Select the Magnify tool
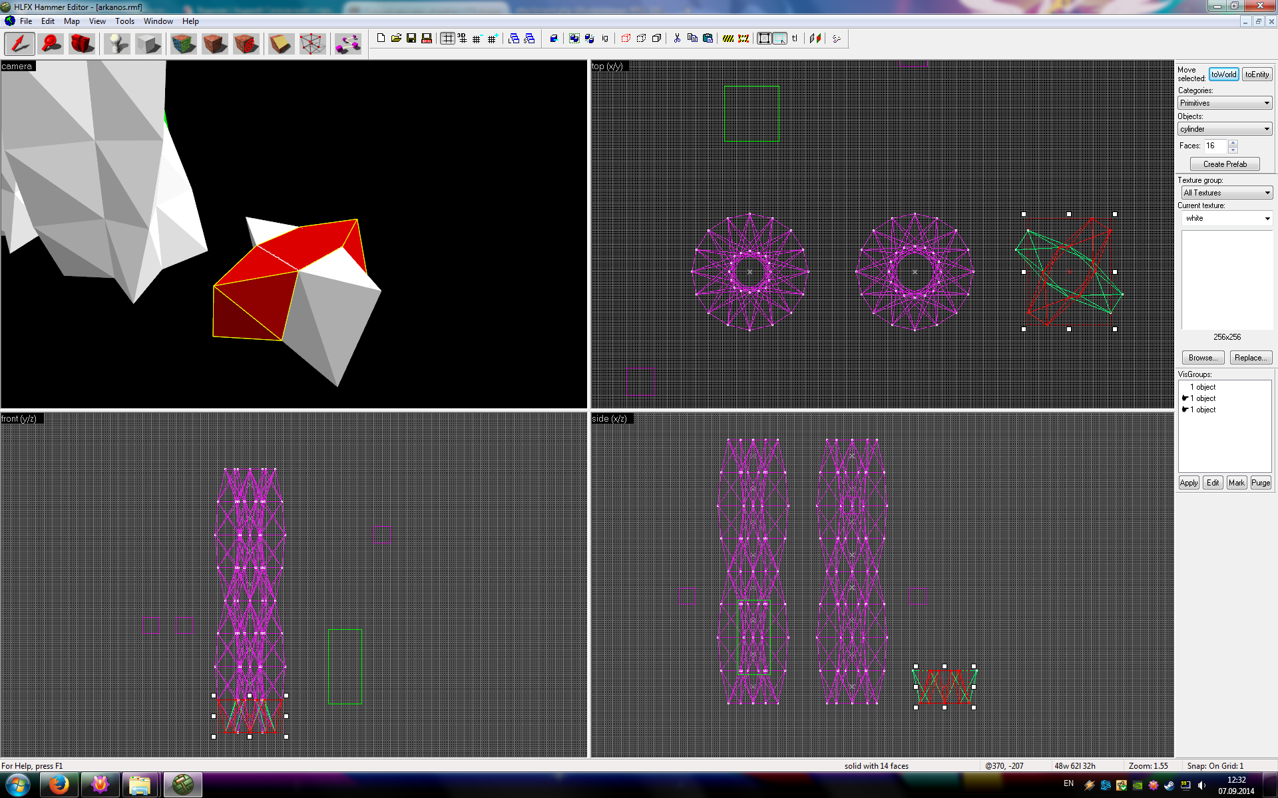The width and height of the screenshot is (1278, 798). [51, 44]
